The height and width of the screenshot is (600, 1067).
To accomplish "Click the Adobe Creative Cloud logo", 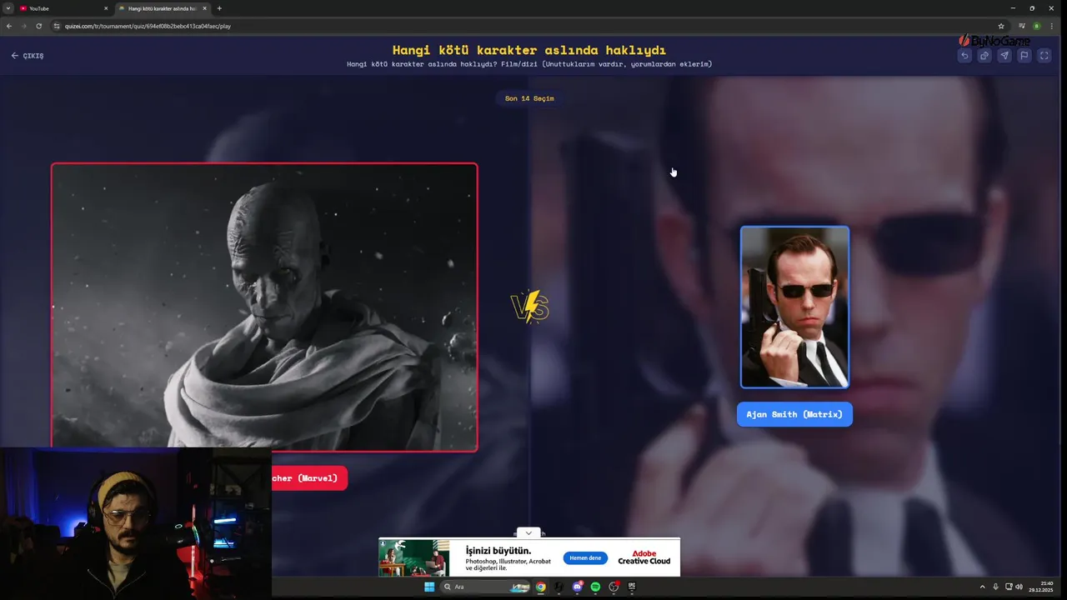I will click(644, 557).
